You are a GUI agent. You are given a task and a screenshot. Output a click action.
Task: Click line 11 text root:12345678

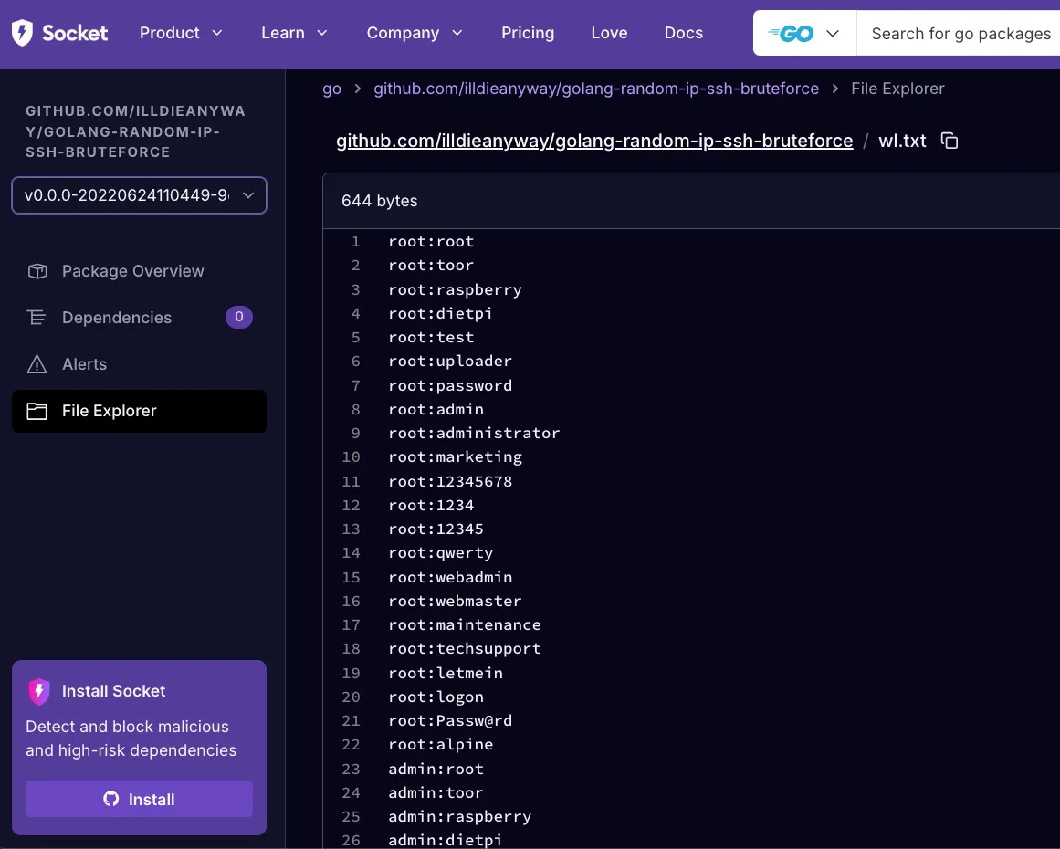click(x=450, y=481)
